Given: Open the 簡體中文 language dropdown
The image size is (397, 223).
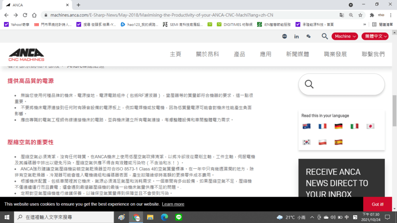Looking at the screenshot, I should coord(375,36).
